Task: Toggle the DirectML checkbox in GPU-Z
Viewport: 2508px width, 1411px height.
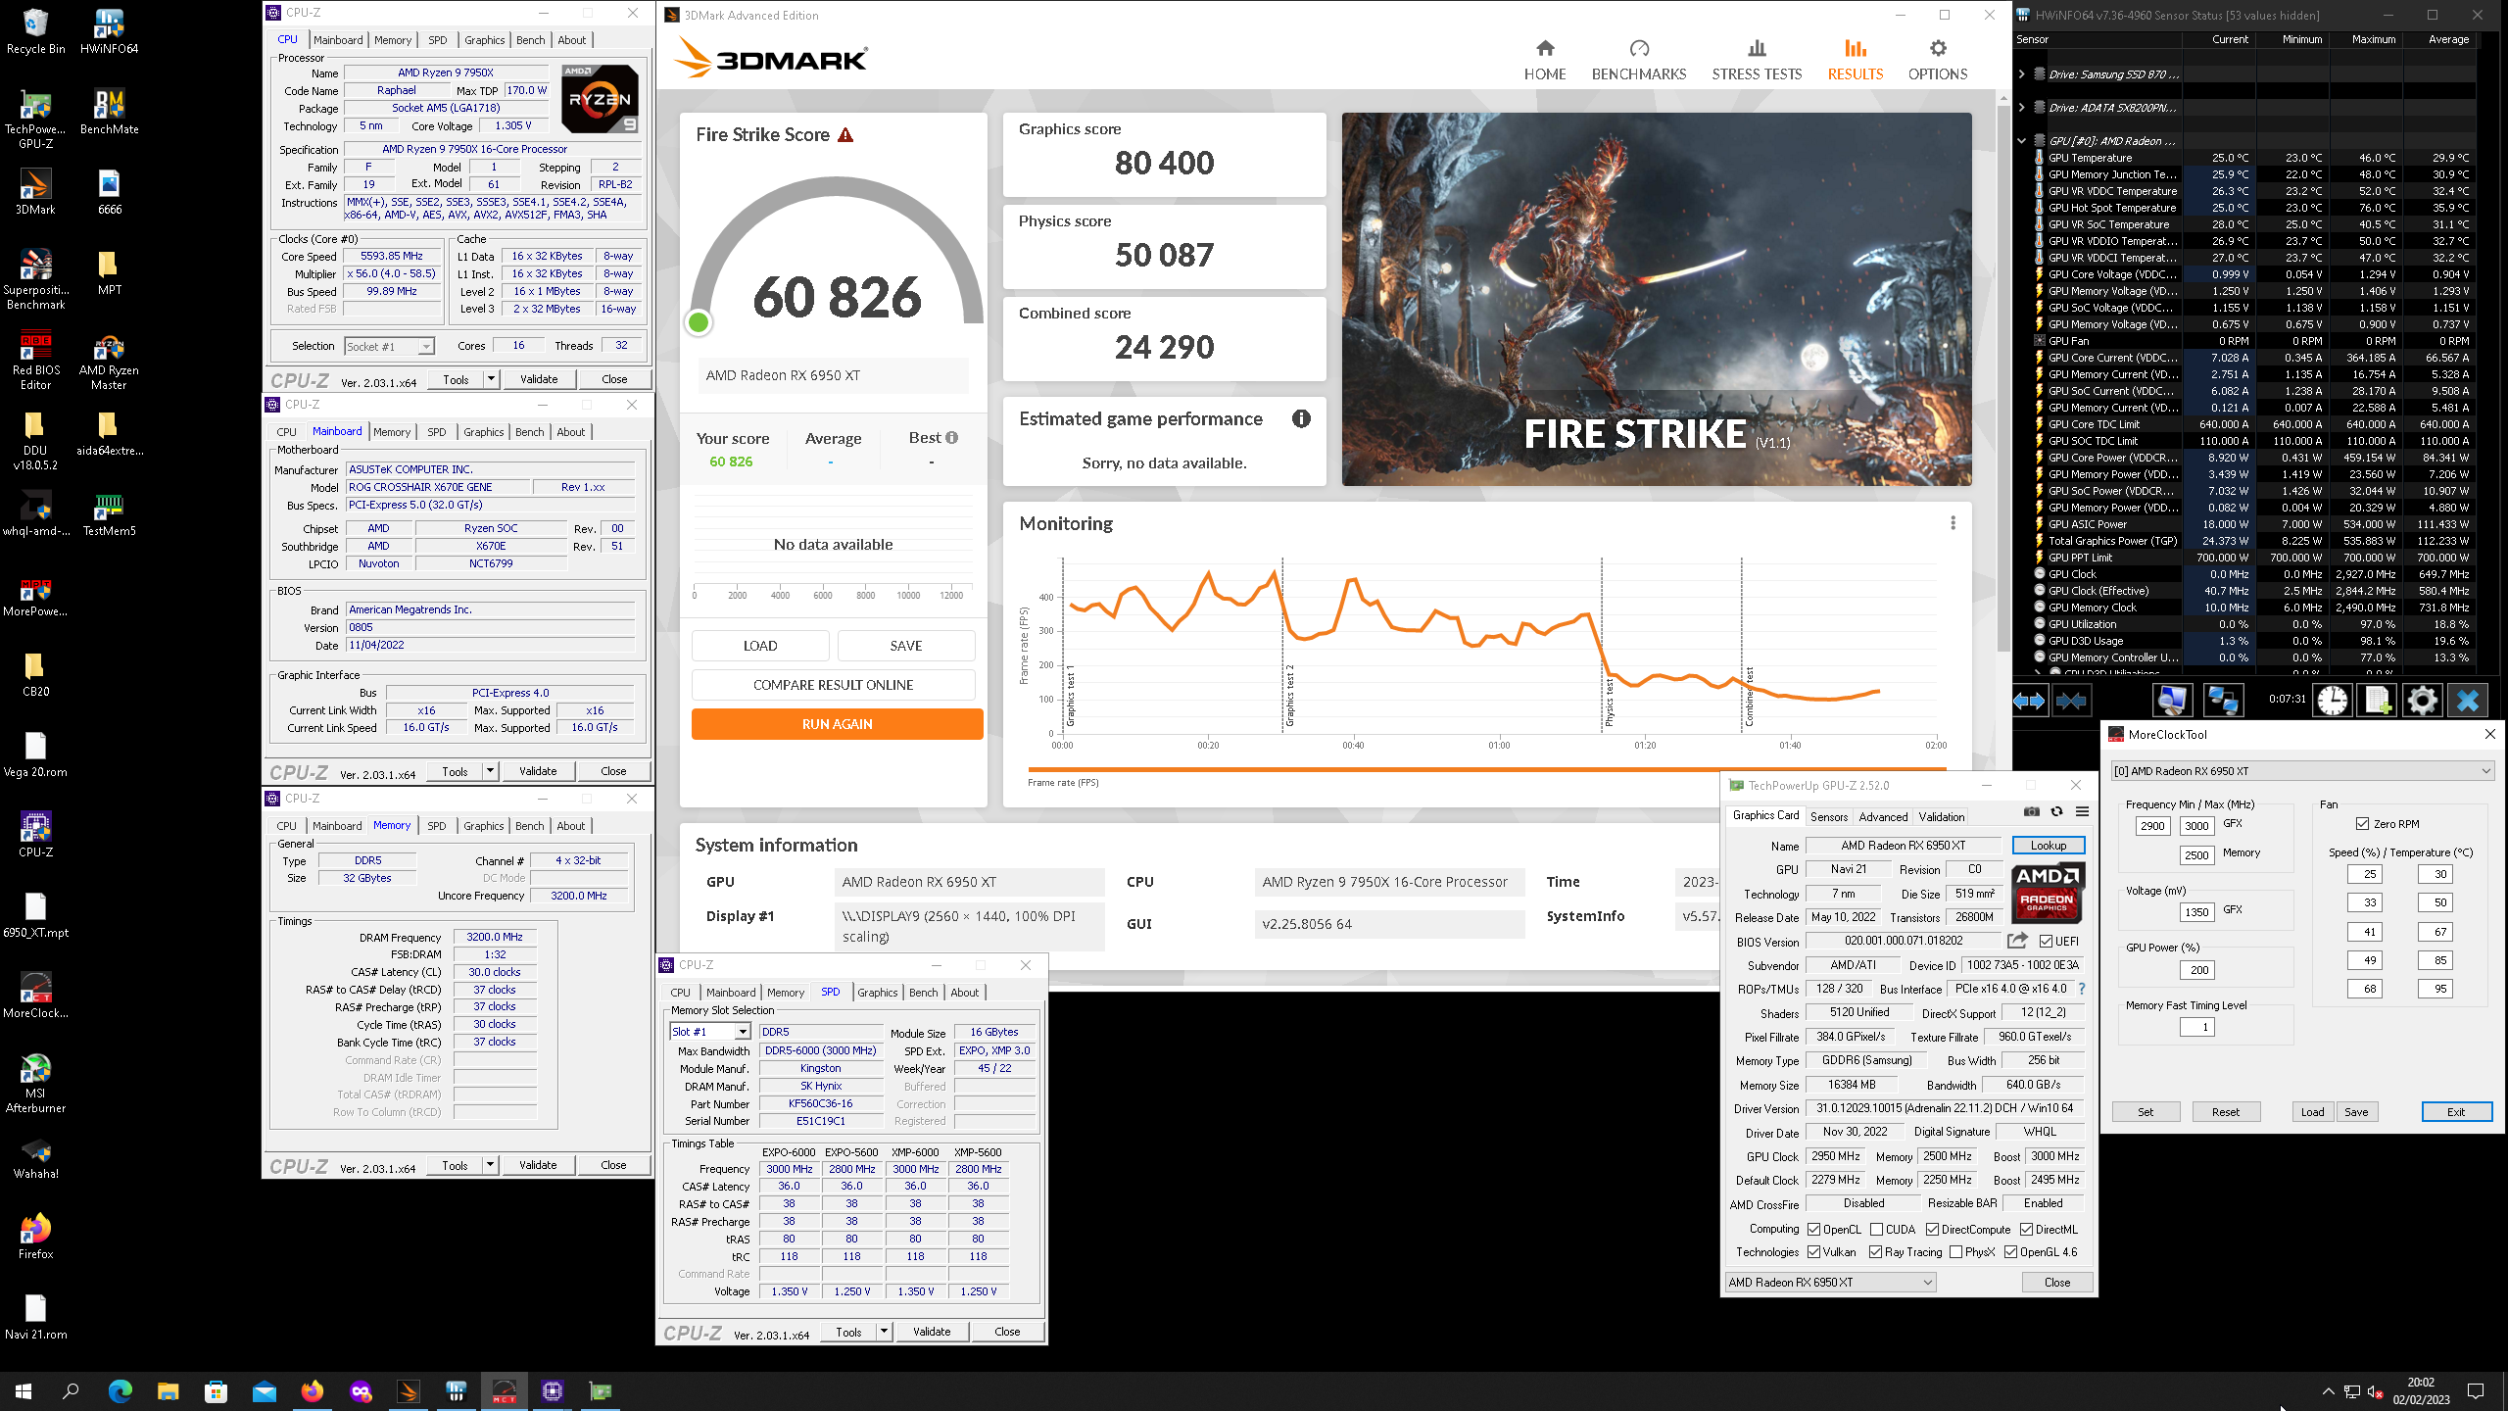Action: (2026, 1229)
